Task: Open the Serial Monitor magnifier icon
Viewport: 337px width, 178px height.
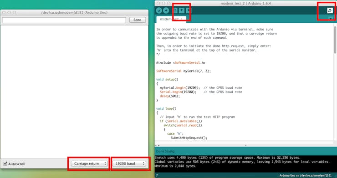Action: point(330,10)
